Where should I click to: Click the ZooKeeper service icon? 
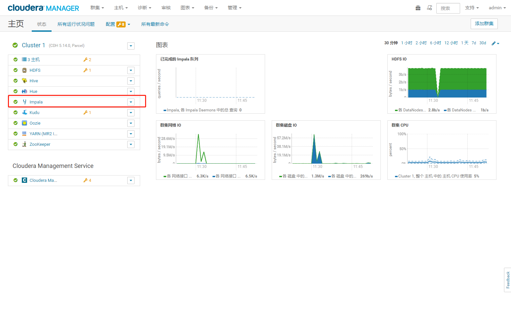[24, 144]
